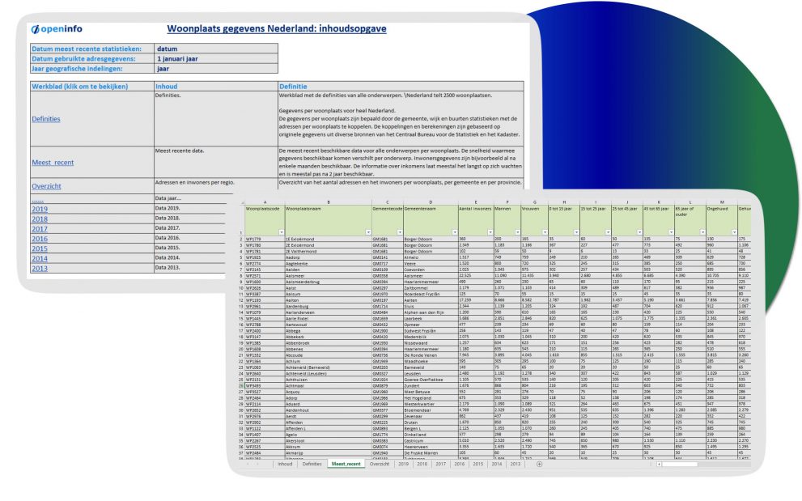
Task: Open the 2016 sheet tab
Action: pyautogui.click(x=460, y=464)
